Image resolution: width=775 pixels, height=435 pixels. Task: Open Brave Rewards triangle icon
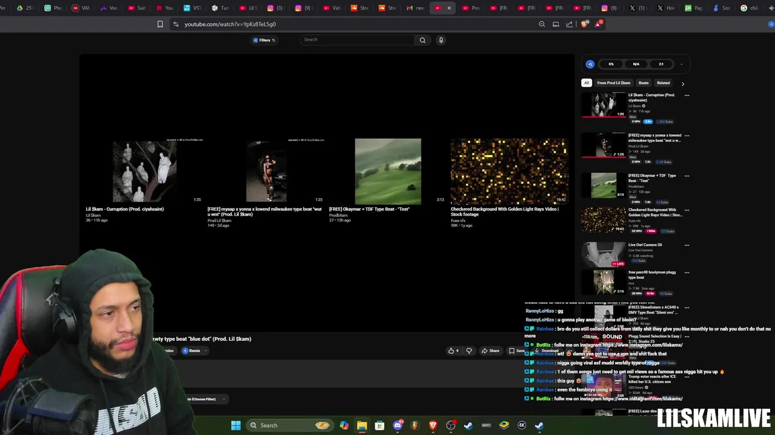pos(598,24)
